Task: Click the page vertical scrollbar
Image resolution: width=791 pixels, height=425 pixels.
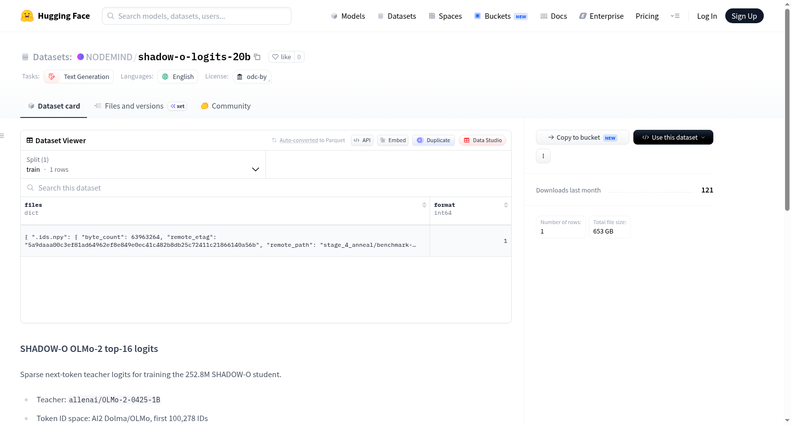Action: 787,109
